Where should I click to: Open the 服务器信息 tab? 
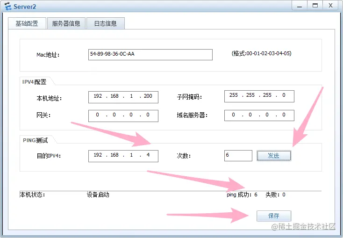click(x=66, y=23)
